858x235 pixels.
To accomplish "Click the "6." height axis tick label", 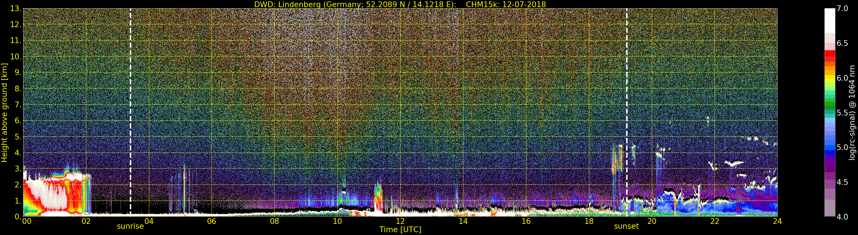I will click(x=18, y=121).
